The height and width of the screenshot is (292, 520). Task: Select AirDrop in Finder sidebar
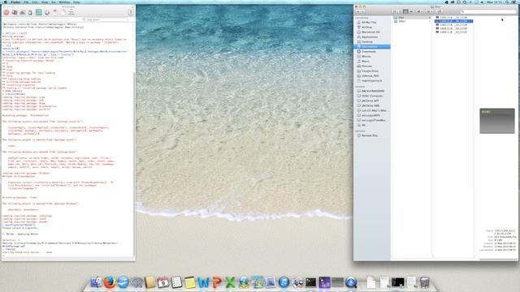pos(366,27)
